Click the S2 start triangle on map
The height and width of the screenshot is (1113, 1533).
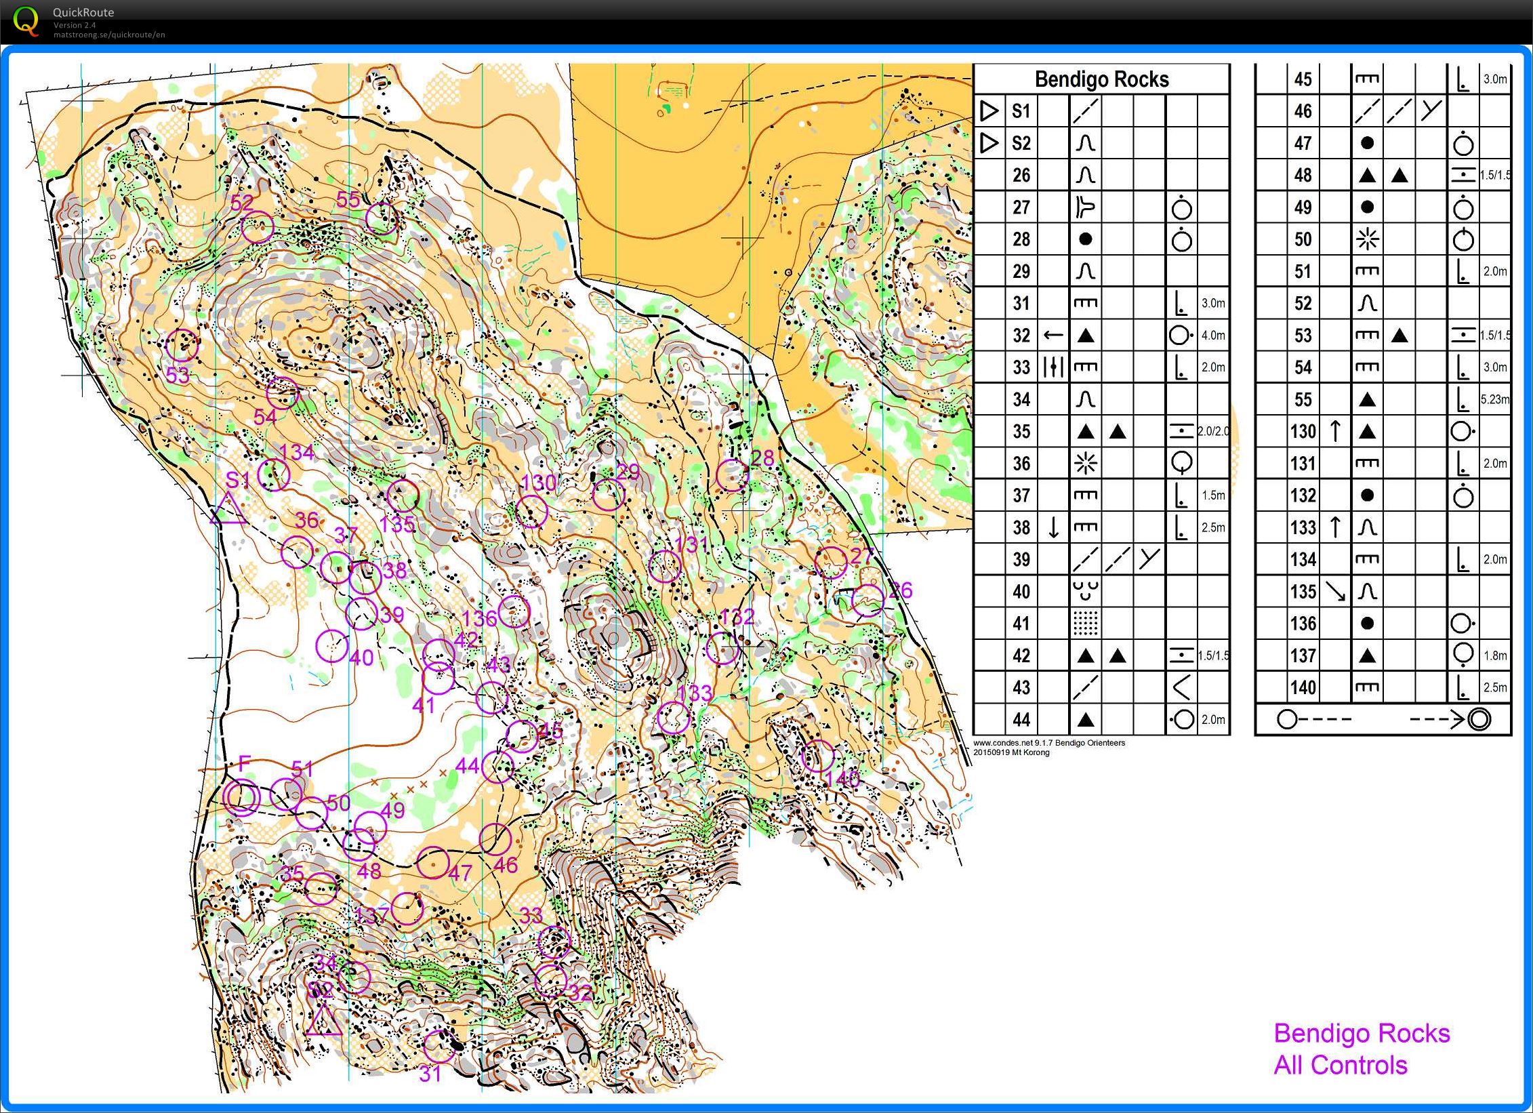click(323, 1022)
